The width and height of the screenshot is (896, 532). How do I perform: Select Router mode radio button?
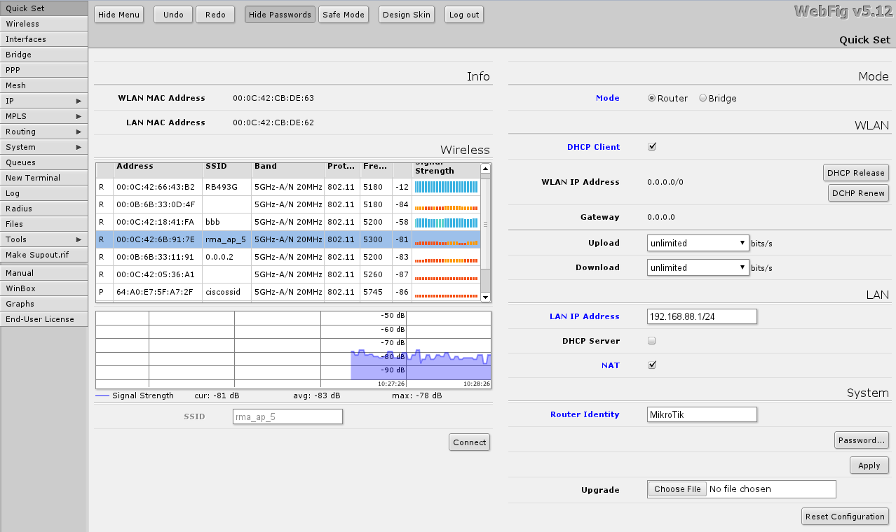click(x=652, y=99)
